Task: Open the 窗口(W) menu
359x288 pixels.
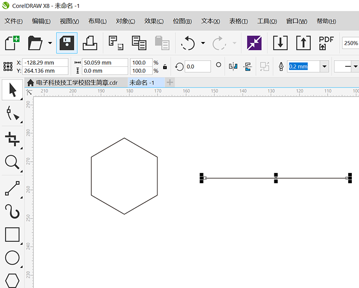Action: click(x=297, y=21)
